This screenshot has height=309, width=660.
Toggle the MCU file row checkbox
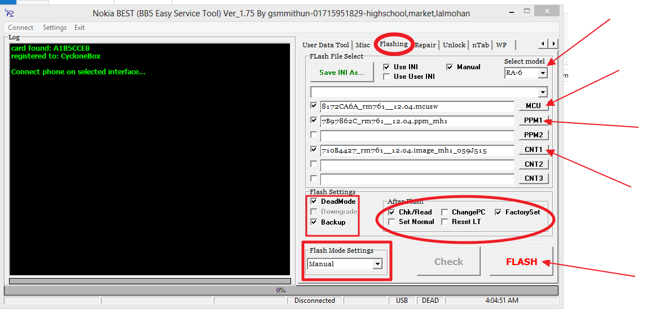314,105
